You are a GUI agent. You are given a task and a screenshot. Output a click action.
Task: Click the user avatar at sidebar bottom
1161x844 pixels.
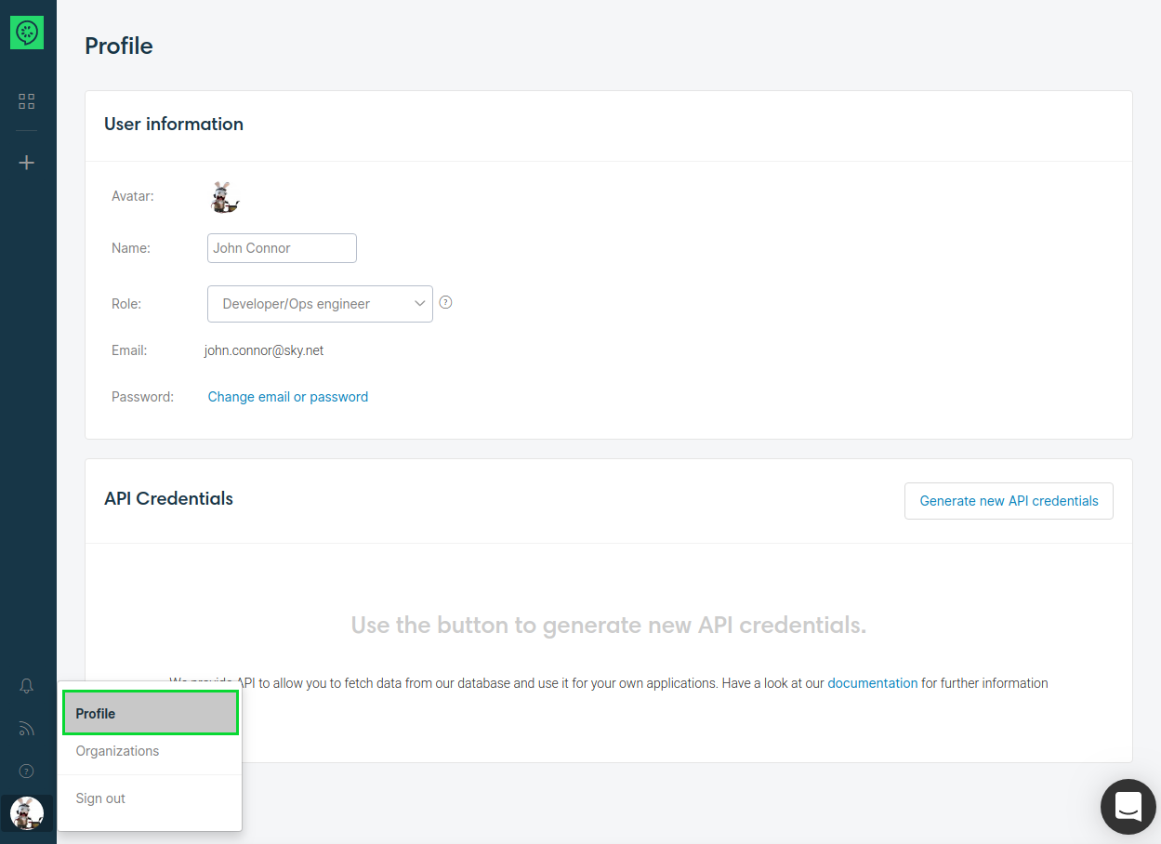click(x=27, y=813)
